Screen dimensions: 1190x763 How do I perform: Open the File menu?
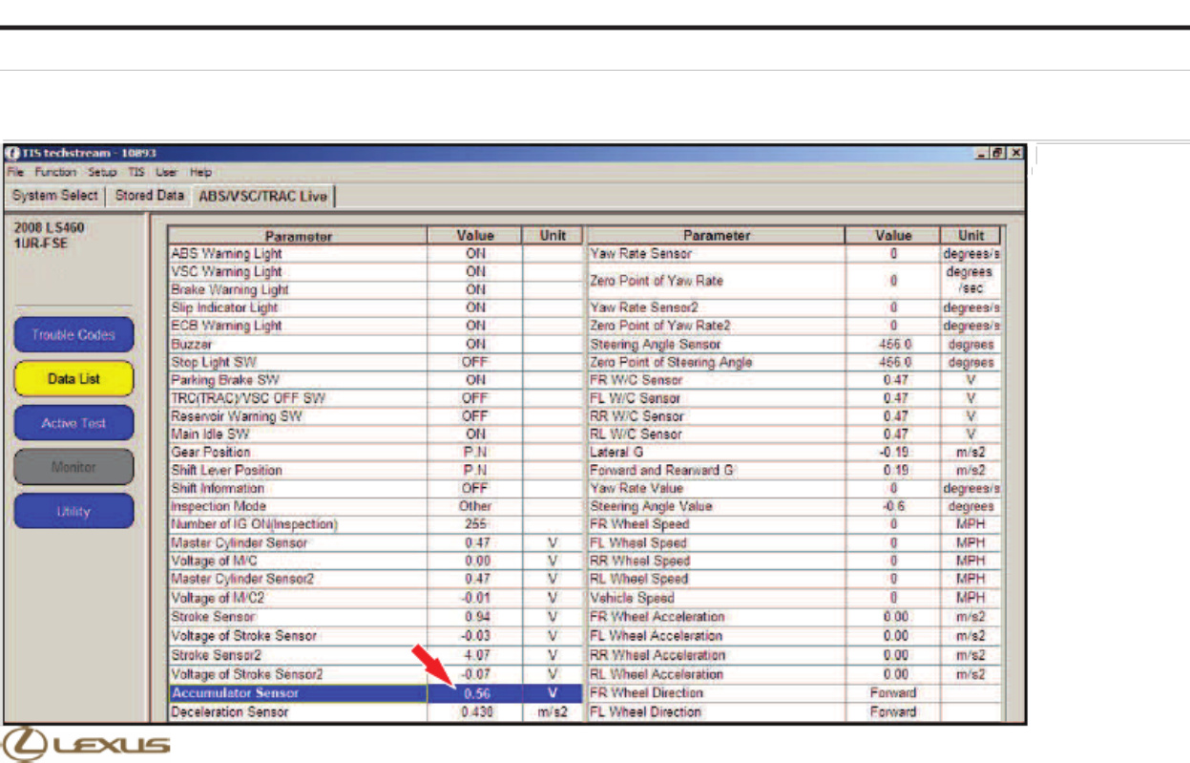15,172
